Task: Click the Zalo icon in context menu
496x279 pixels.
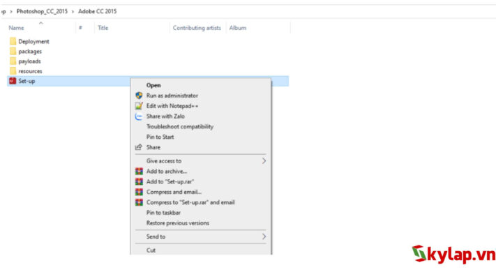Action: click(x=139, y=116)
